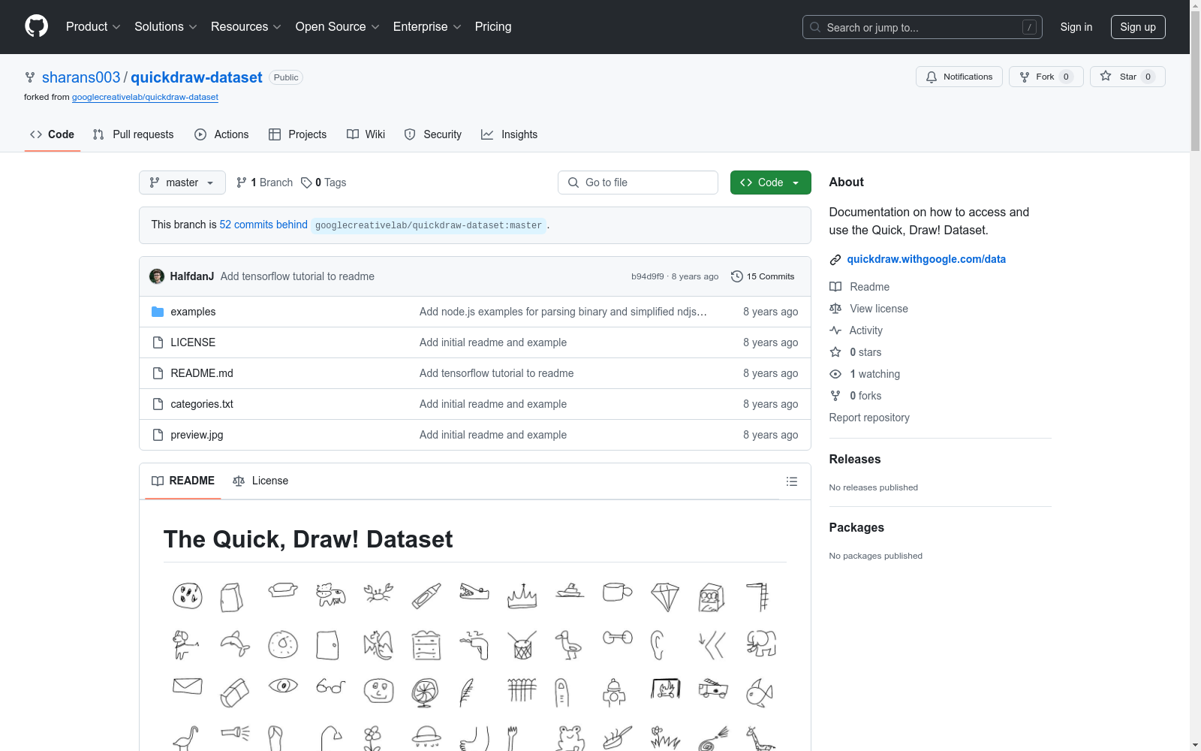Image resolution: width=1201 pixels, height=751 pixels.
Task: Click the Go to file input
Action: pos(638,182)
